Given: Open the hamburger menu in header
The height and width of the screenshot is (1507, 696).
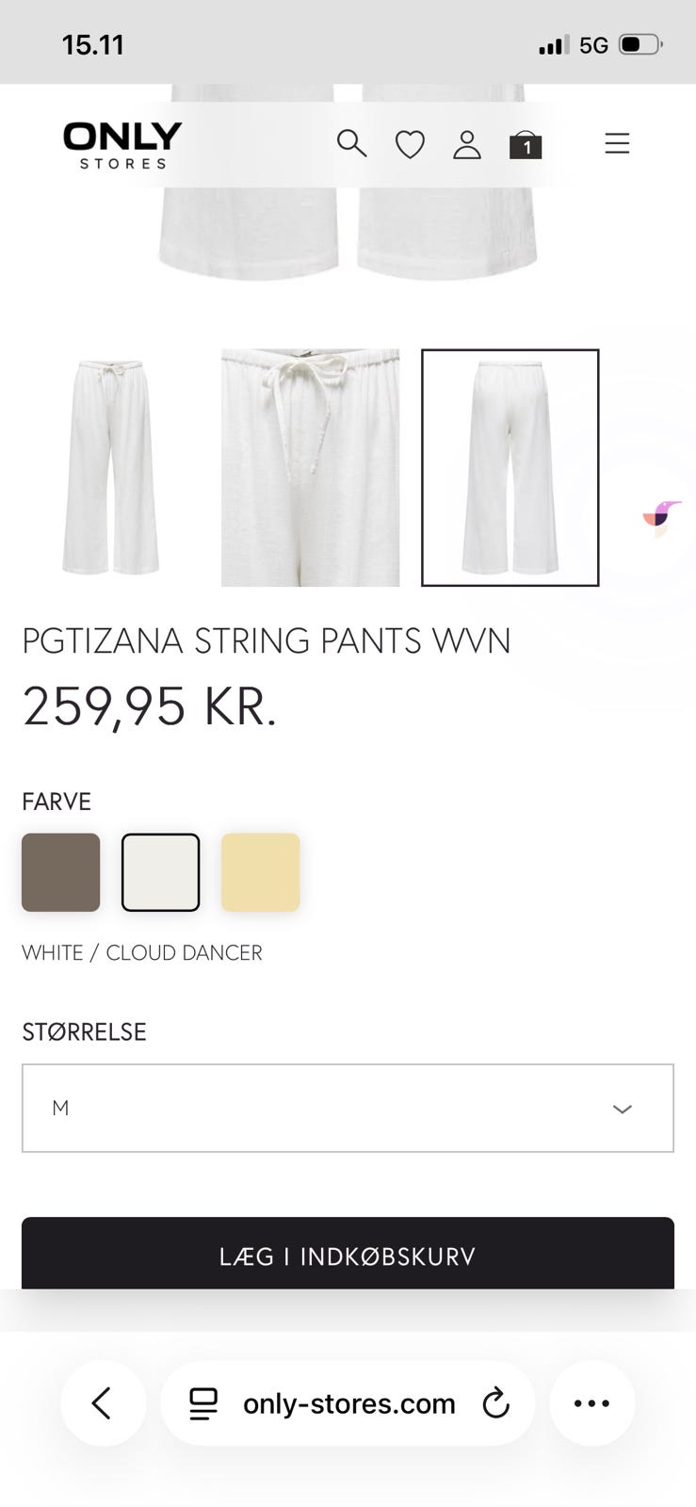Looking at the screenshot, I should [x=617, y=143].
